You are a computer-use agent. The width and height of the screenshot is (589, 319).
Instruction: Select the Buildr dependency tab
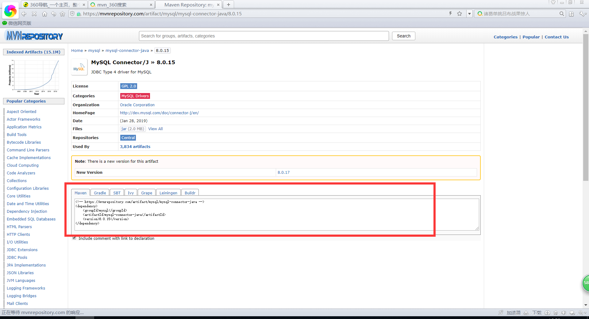(x=190, y=193)
